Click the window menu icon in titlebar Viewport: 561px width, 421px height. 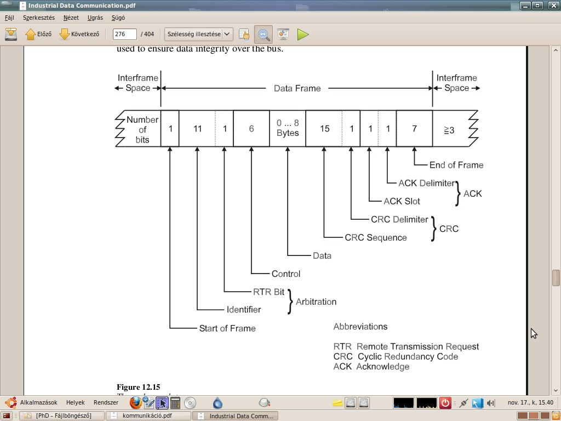click(x=22, y=5)
